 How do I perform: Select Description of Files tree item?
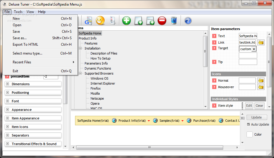[x=104, y=53]
